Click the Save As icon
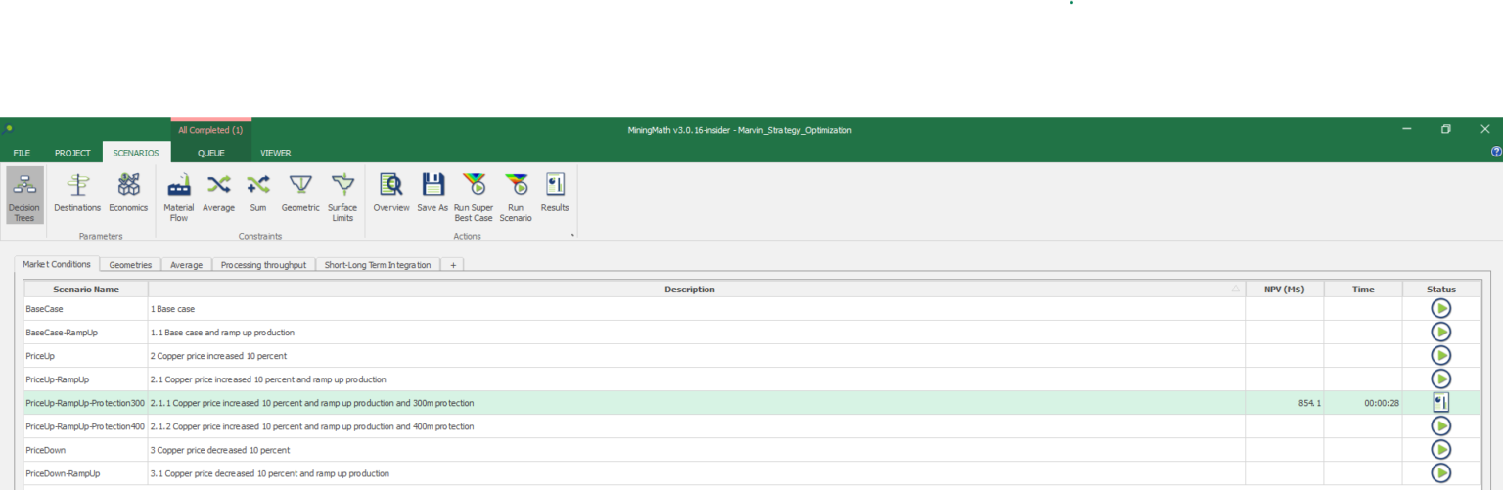The height and width of the screenshot is (490, 1503). [x=433, y=196]
